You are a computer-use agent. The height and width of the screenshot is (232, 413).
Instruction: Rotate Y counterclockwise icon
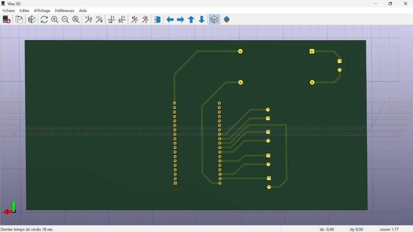click(x=122, y=20)
